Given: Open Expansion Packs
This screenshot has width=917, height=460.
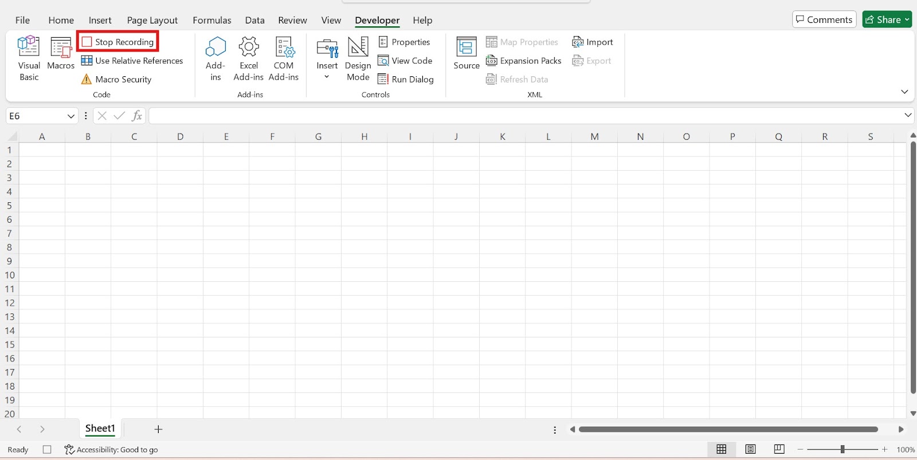Looking at the screenshot, I should click(524, 61).
